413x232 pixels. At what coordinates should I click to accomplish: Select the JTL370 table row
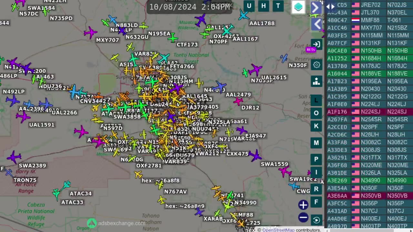click(369, 13)
